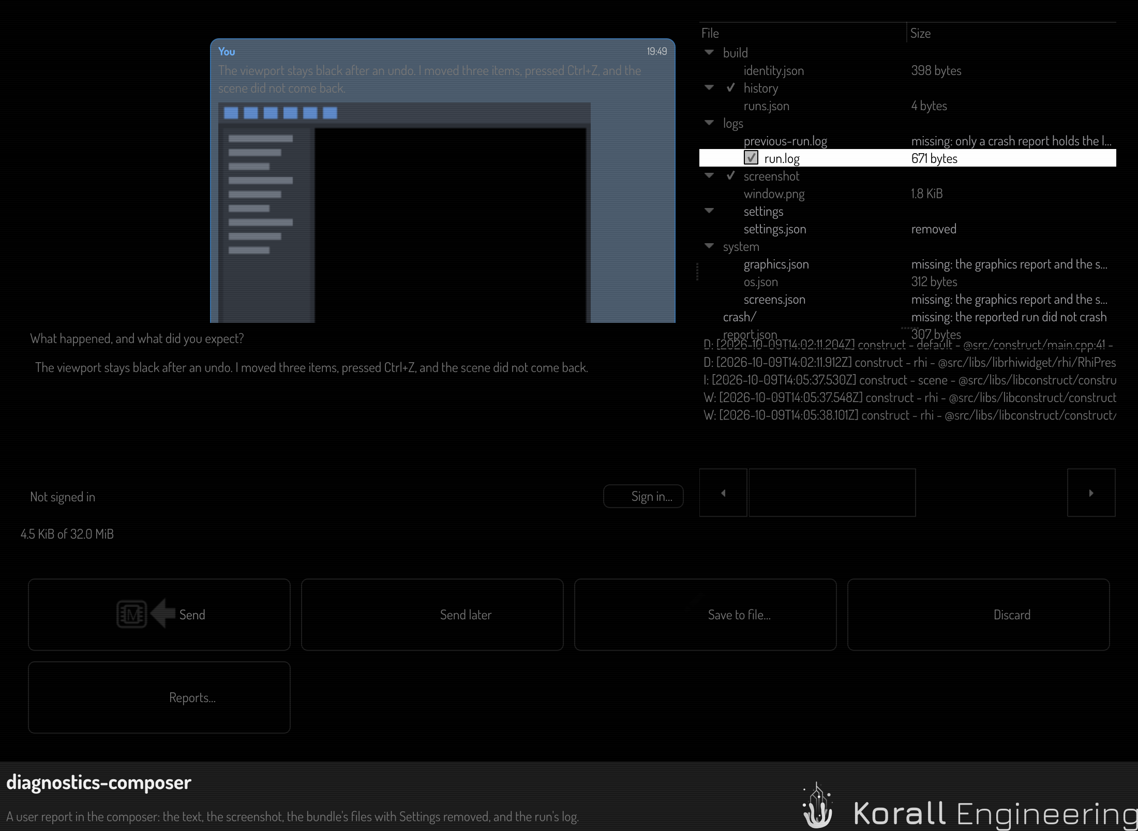This screenshot has height=831, width=1138.
Task: Discard the report
Action: pos(979,614)
